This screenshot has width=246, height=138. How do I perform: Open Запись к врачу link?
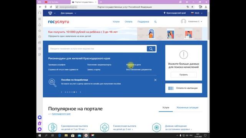[94, 70]
